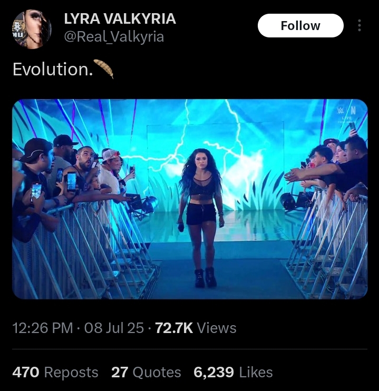Click the stage spotlight beside the left barricade
The image size is (379, 391).
[144, 206]
